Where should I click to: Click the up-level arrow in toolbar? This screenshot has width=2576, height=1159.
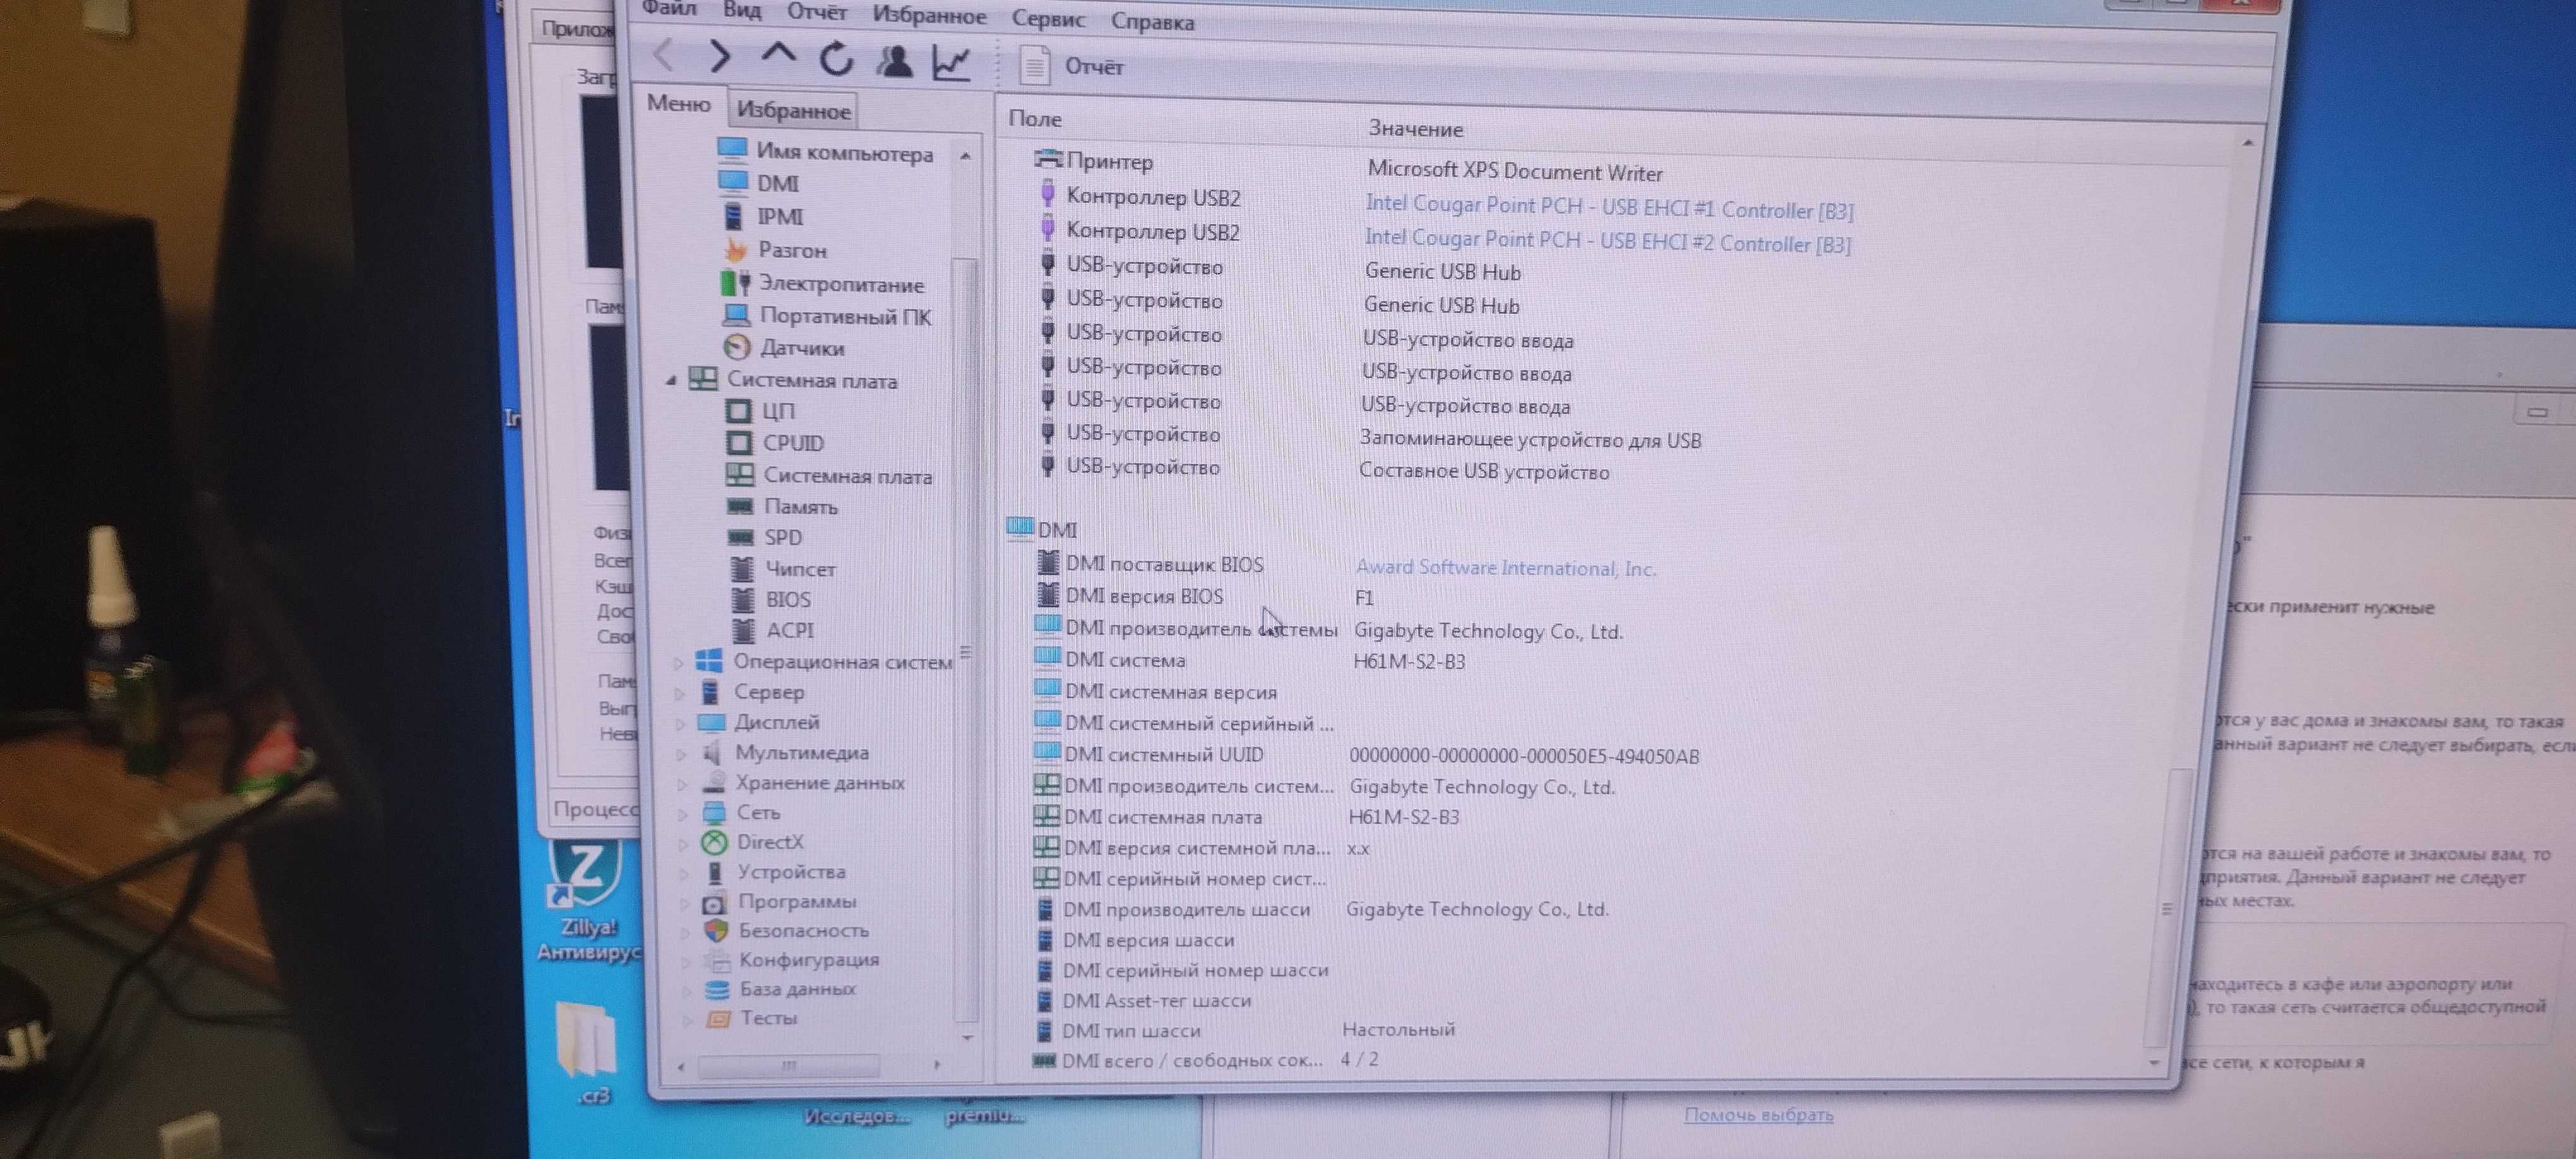pyautogui.click(x=778, y=55)
